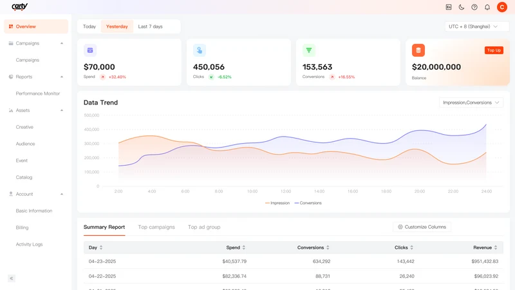Click the Spend trend up arrow icon
This screenshot has width=515, height=290.
pyautogui.click(x=102, y=77)
